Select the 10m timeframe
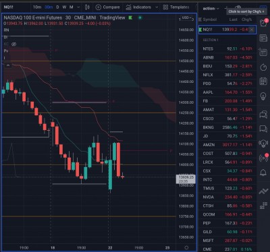The width and height of the screenshot is (270, 252). click(x=37, y=7)
